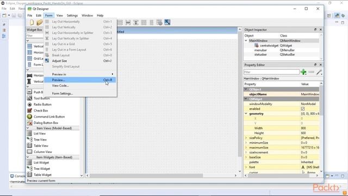
Task: Click the New Form toolbar icon
Action: tap(32, 22)
